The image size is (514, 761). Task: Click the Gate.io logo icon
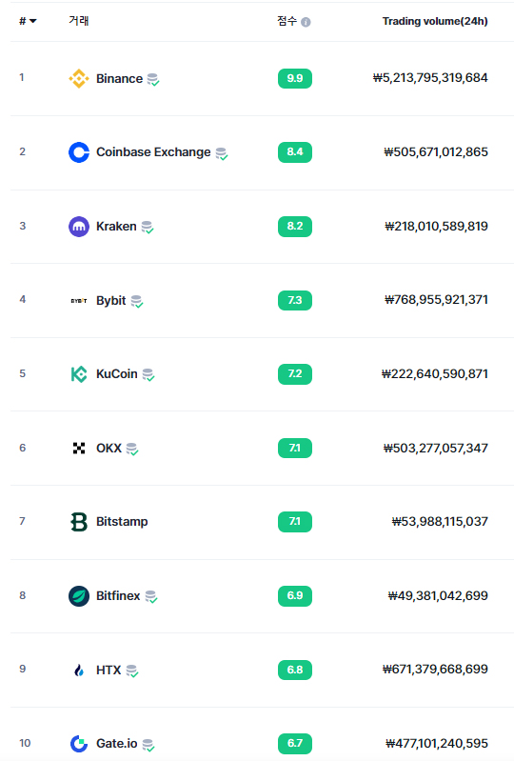[79, 744]
